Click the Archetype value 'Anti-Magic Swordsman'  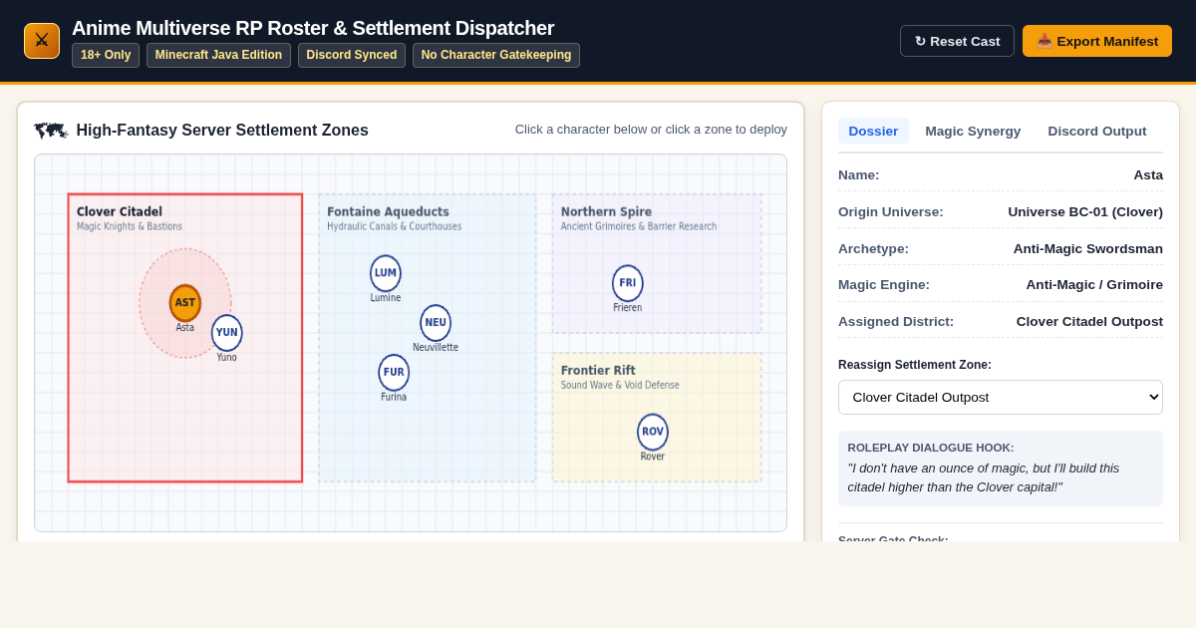click(x=1088, y=248)
